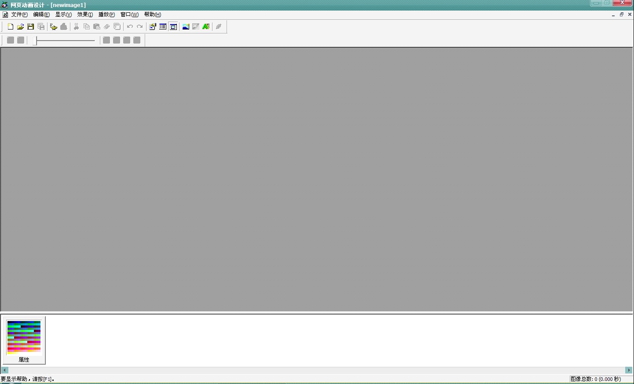Add a text banner with the green A icon
Viewport: 634px width, 384px height.
(206, 27)
